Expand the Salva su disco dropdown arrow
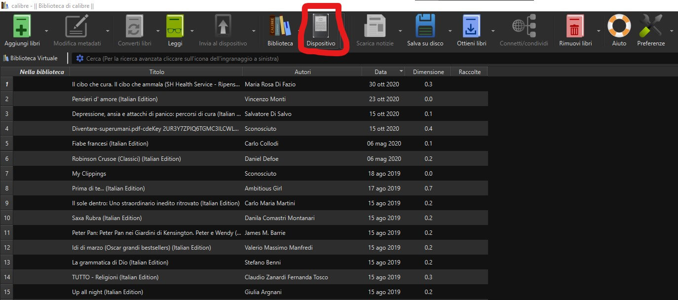Image resolution: width=678 pixels, height=300 pixels. (x=450, y=31)
